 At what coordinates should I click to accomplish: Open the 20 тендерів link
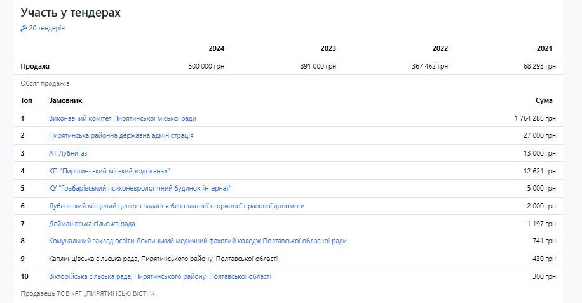click(x=46, y=29)
